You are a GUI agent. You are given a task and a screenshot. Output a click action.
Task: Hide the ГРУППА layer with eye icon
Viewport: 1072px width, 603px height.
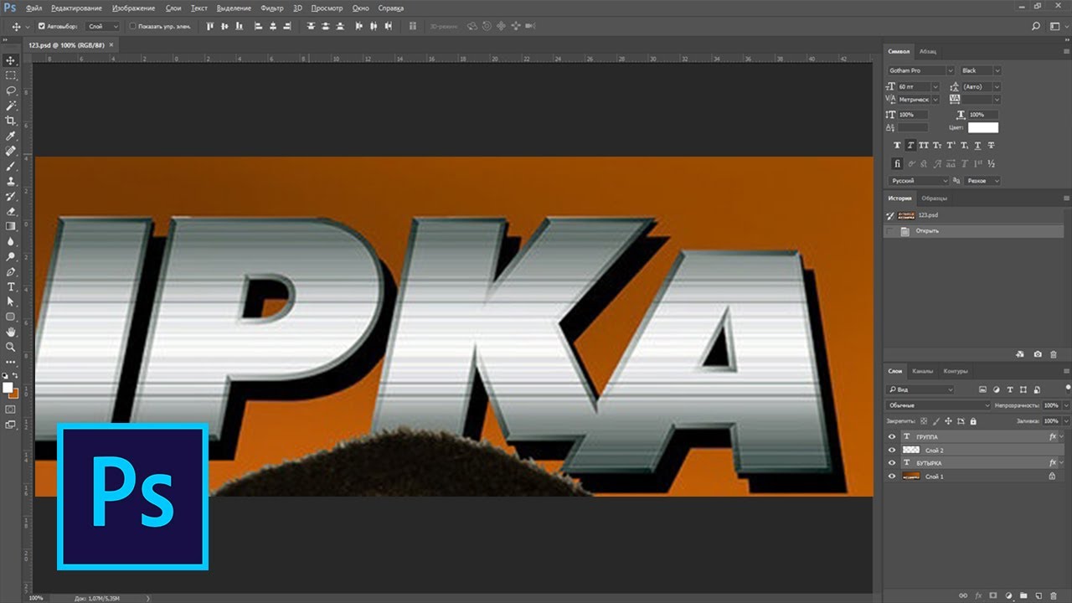892,437
